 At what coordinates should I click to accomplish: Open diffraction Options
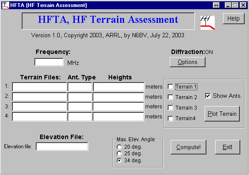click(187, 62)
